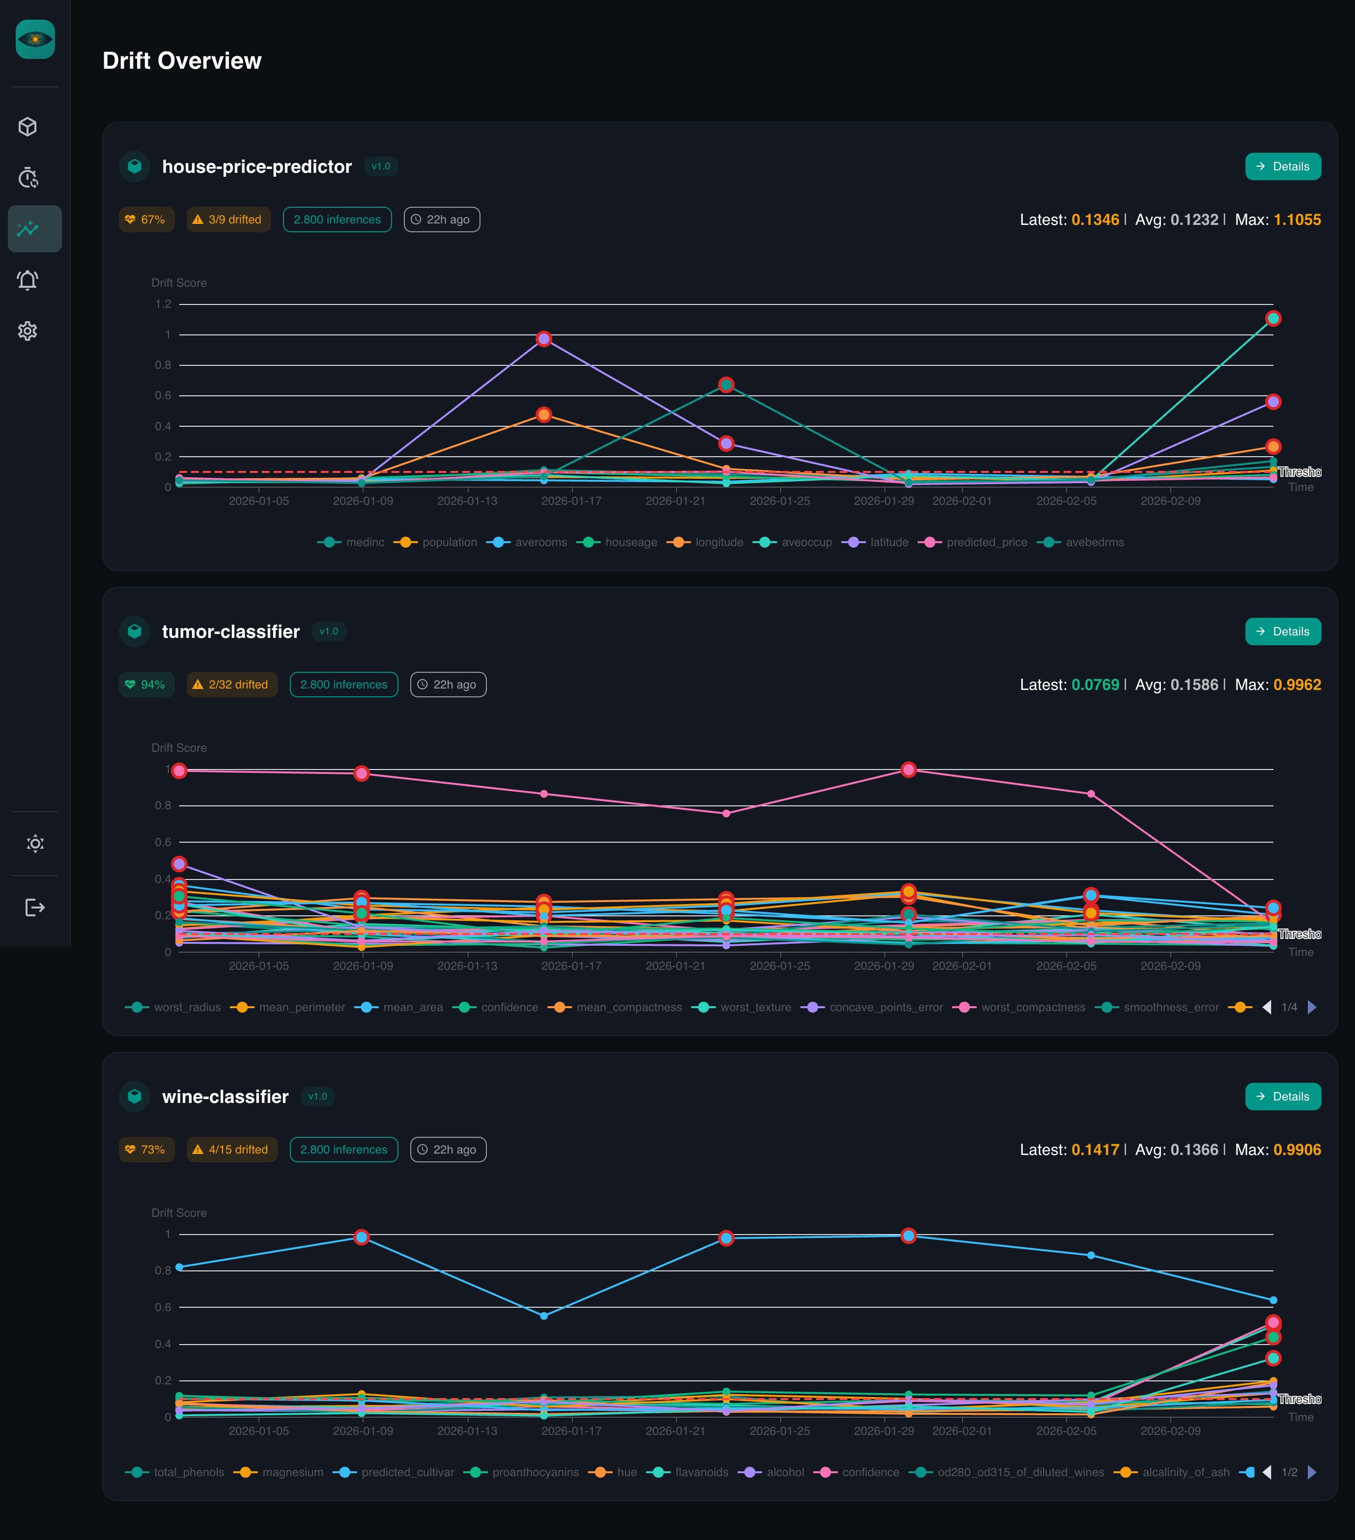Image resolution: width=1355 pixels, height=1540 pixels.
Task: Go to previous wine-classifier legend page
Action: pyautogui.click(x=1267, y=1472)
